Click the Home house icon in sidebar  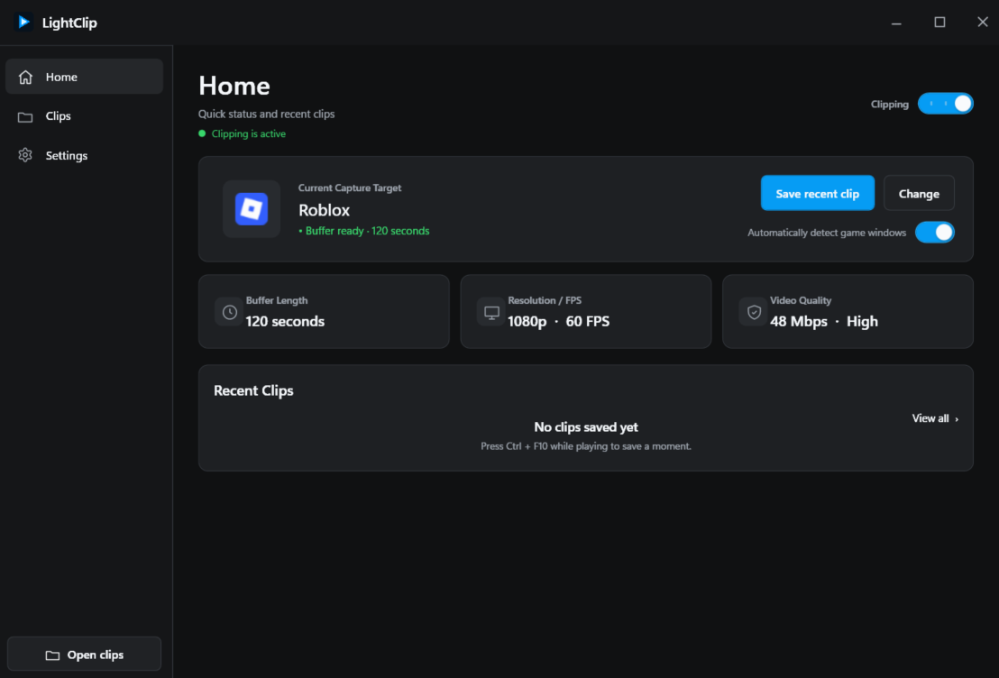(25, 78)
